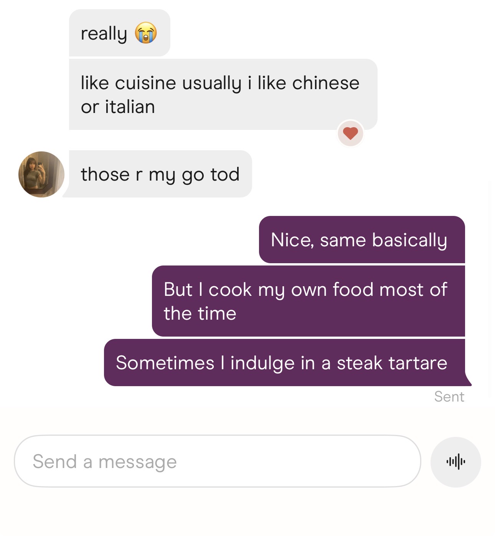The image size is (495, 536).
Task: Tap "the time" on the second line of the cooking message
Action: click(200, 314)
